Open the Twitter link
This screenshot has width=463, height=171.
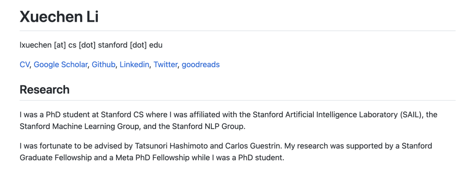click(x=165, y=65)
